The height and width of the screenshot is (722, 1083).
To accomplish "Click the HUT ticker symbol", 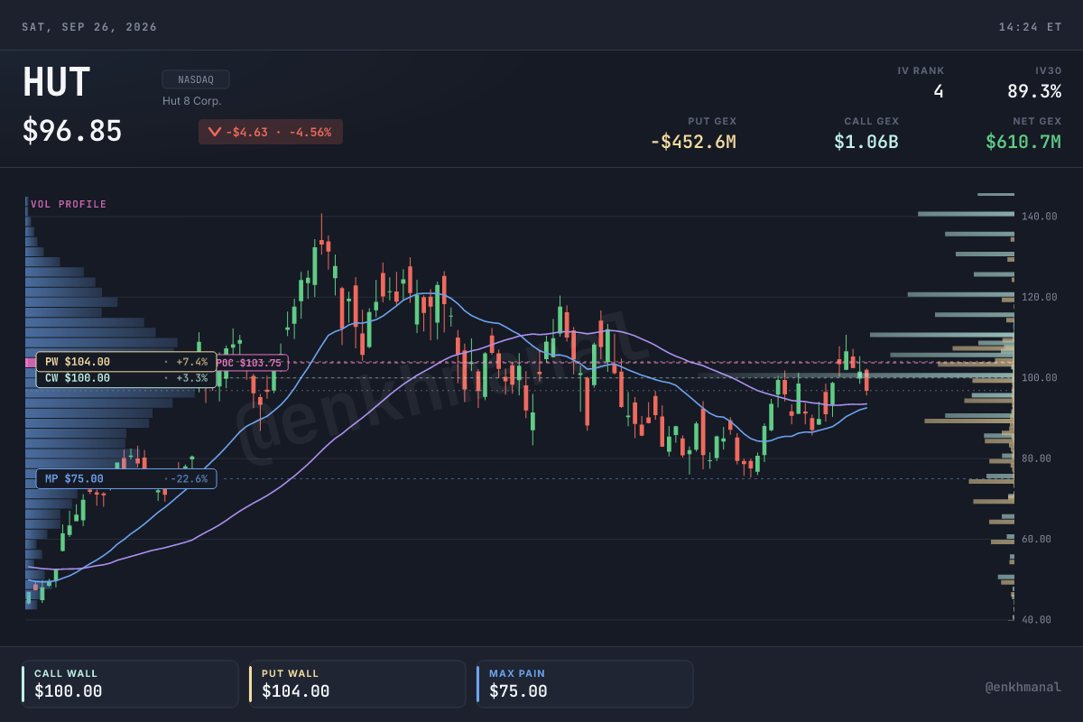I will [56, 83].
